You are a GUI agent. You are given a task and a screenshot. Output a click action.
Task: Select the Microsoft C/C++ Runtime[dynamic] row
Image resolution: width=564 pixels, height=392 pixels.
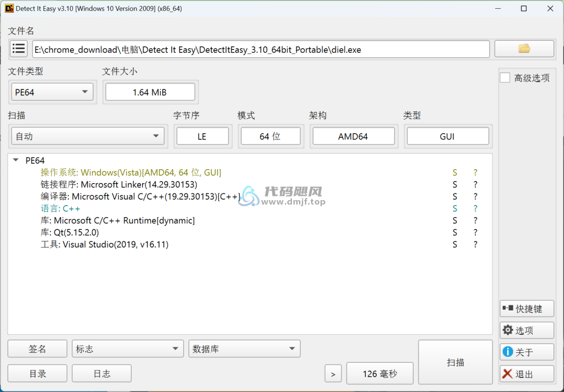click(x=250, y=221)
